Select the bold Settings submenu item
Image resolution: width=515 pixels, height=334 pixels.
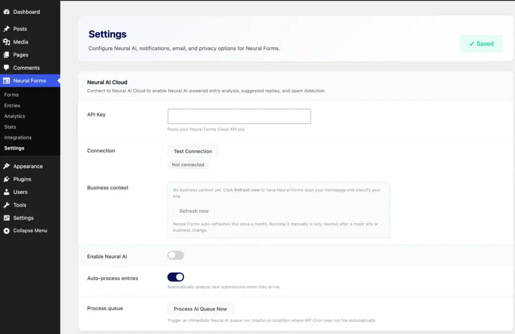coord(15,148)
